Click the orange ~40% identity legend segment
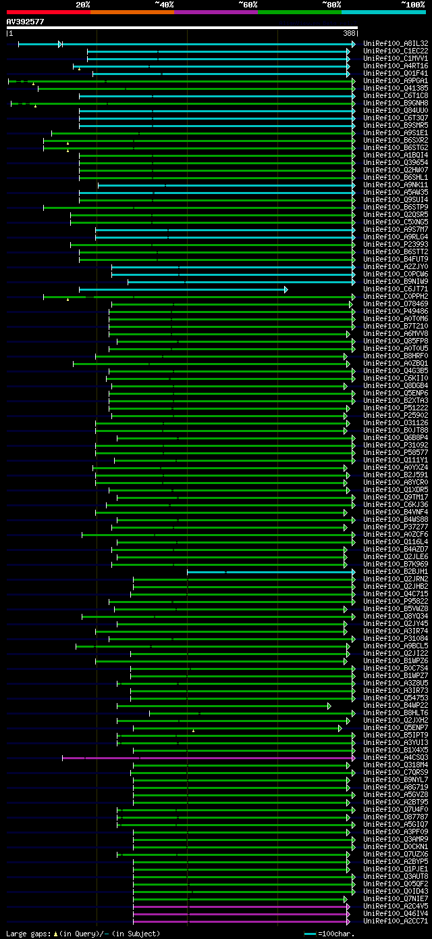The height and width of the screenshot is (939, 432). point(132,11)
